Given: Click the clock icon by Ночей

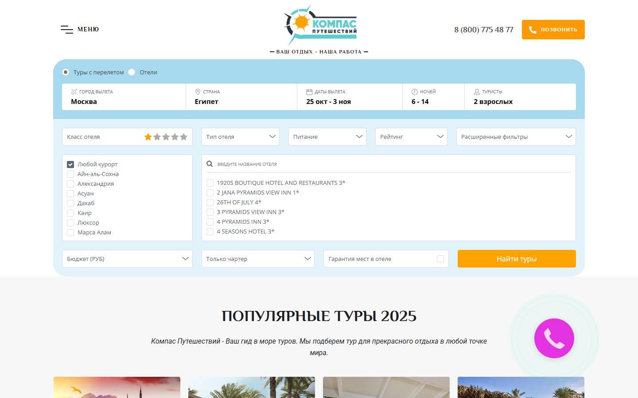Looking at the screenshot, I should tap(415, 92).
